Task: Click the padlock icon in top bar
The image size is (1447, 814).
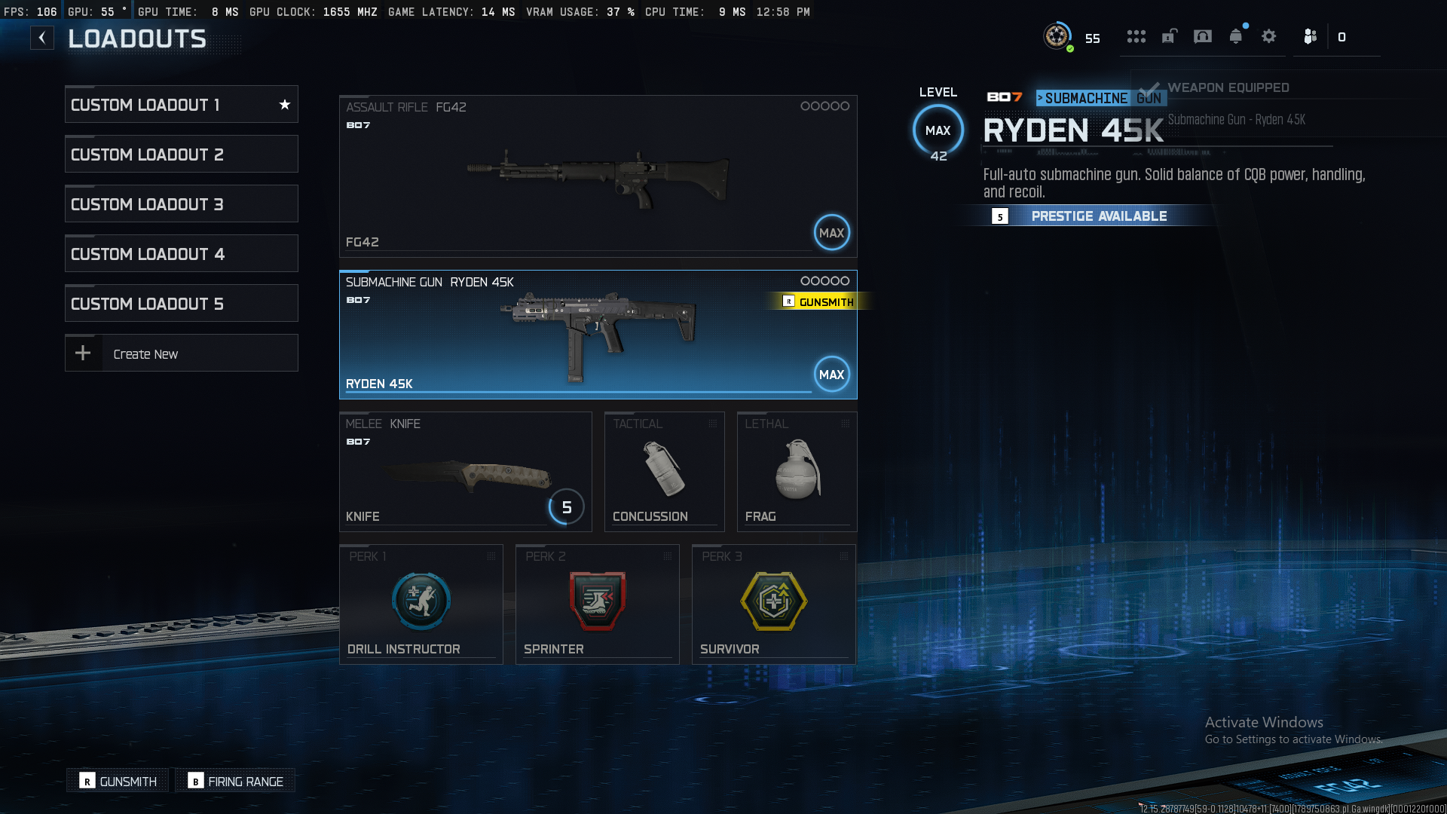Action: [x=1169, y=36]
